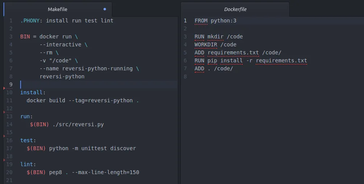Viewport: 364px width, 184px height.
Task: Click 'RUN pip install -r requirements.txt' line
Action: 251,60
